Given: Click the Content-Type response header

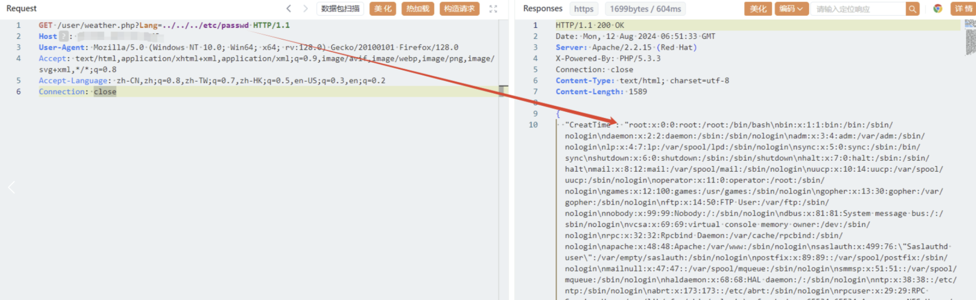Looking at the screenshot, I should [x=642, y=81].
